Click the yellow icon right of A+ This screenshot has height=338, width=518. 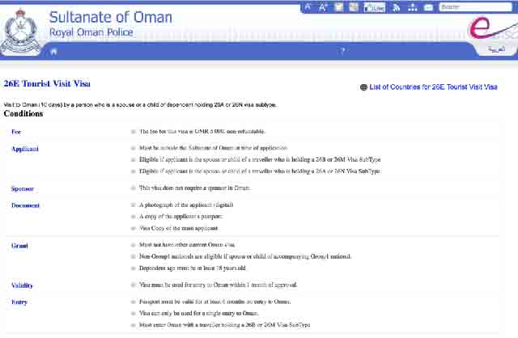pos(339,7)
